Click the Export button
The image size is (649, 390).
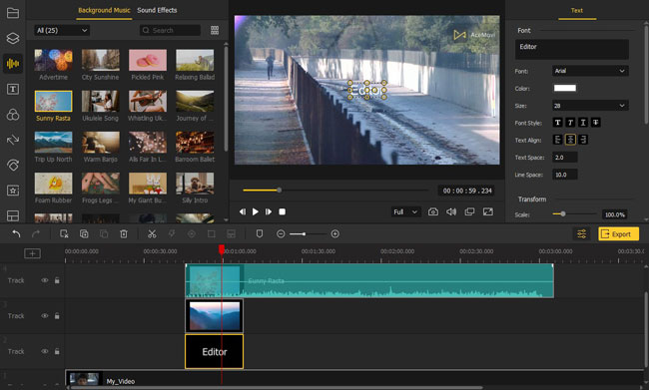(x=618, y=234)
